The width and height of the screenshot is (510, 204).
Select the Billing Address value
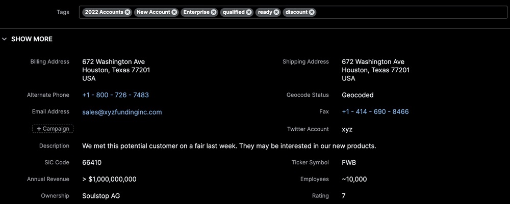[x=116, y=70]
